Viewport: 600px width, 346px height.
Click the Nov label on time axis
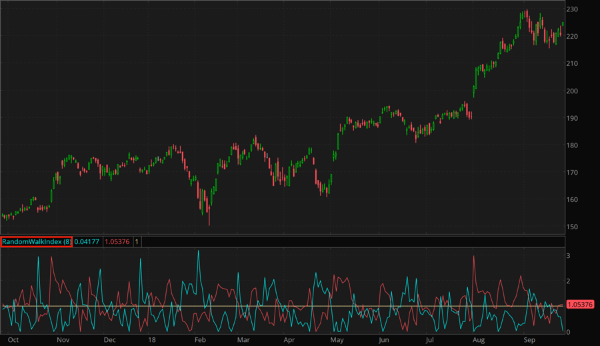63,339
